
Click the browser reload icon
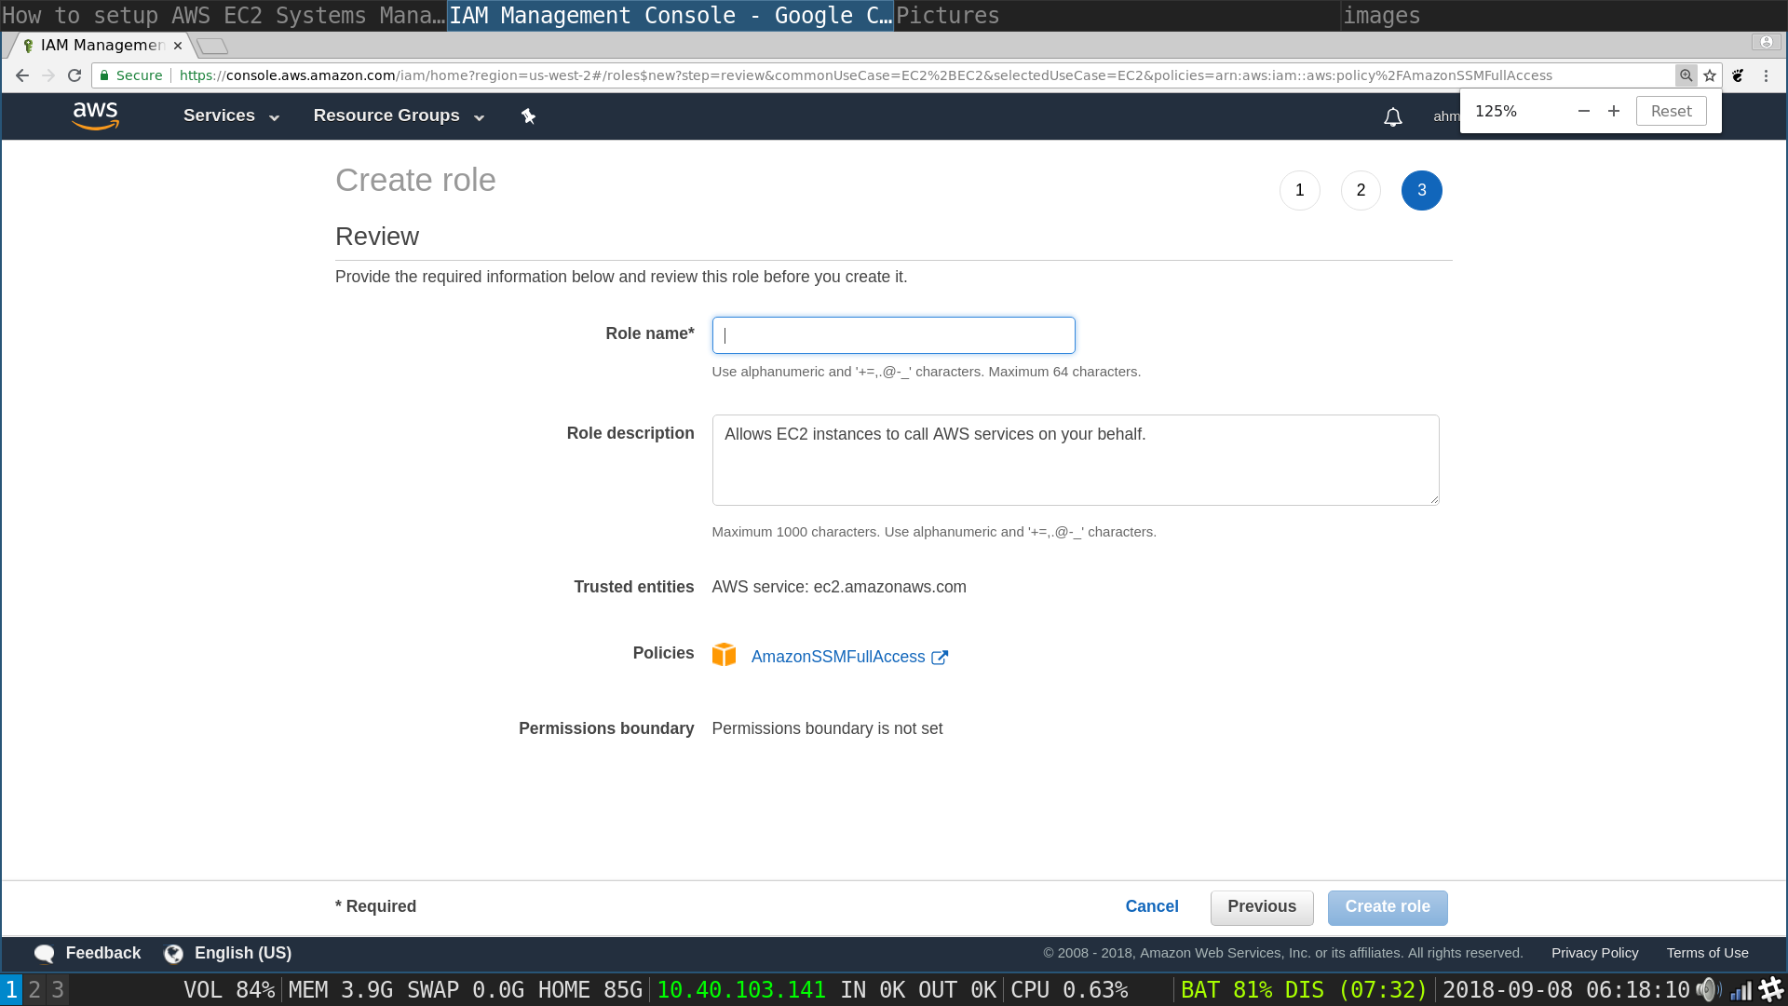[x=74, y=75]
